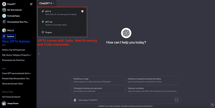Click the GPT-4 sparkle icon

pyautogui.click(x=43, y=11)
